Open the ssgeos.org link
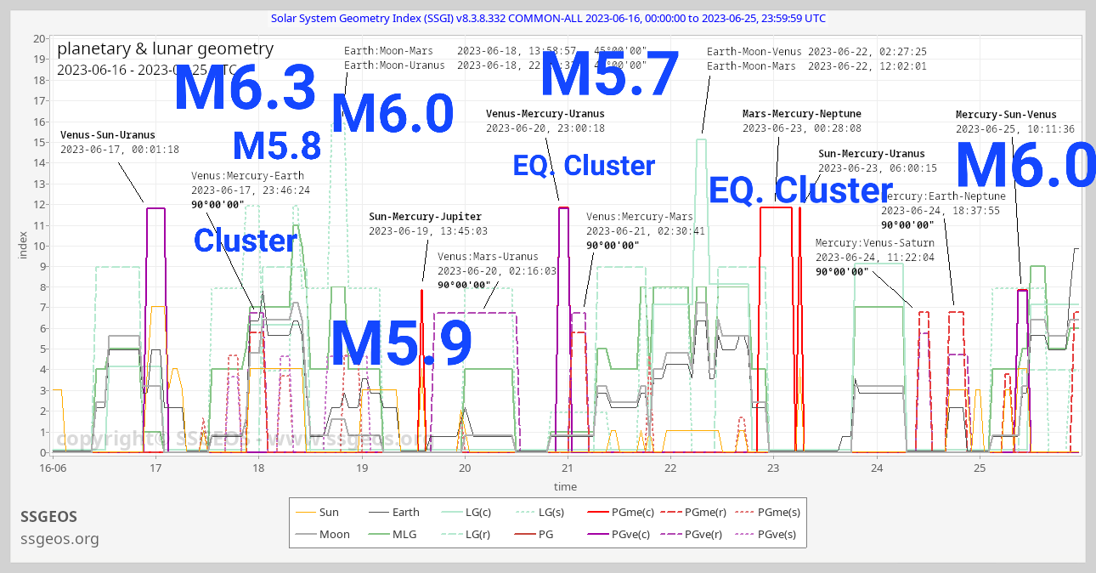1096x573 pixels. [x=59, y=539]
